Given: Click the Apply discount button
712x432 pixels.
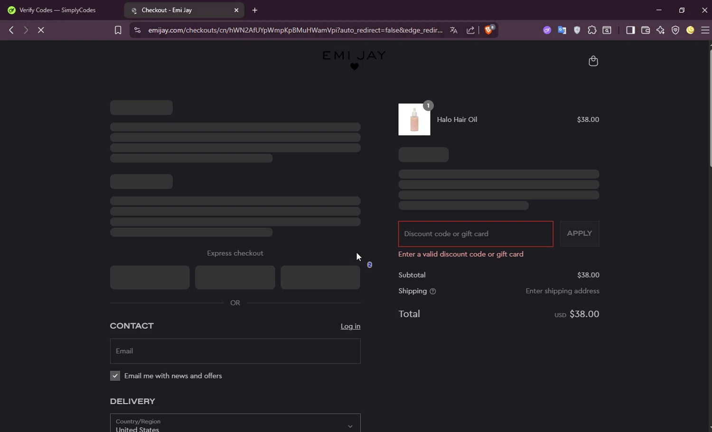Looking at the screenshot, I should 580,234.
